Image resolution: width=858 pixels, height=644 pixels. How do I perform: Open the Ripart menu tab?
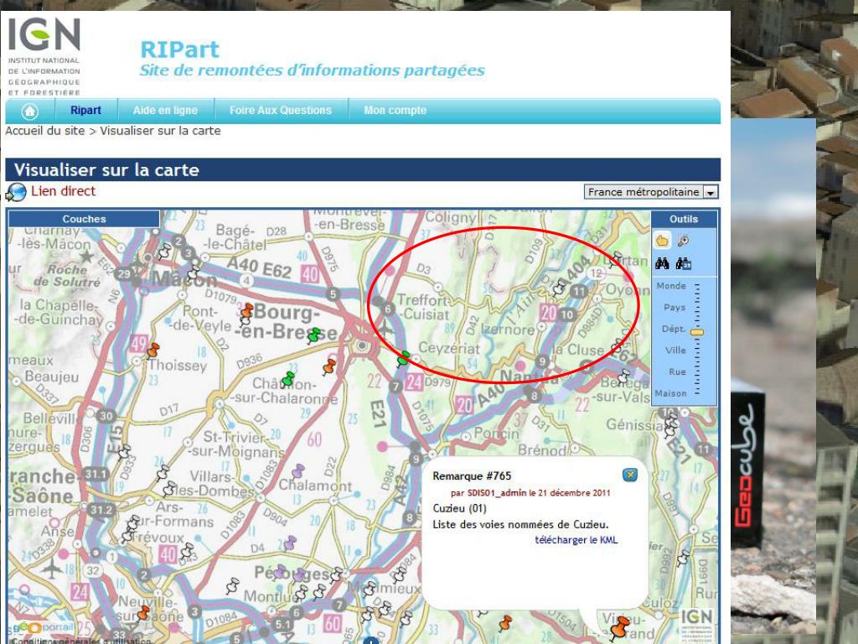click(x=86, y=110)
